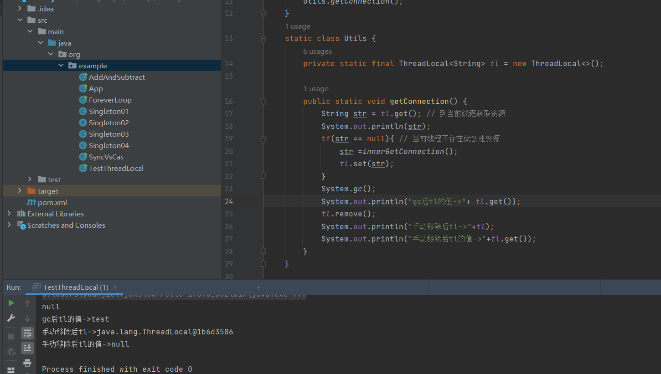Collapse the main folder chevron
The image size is (661, 374).
[30, 31]
